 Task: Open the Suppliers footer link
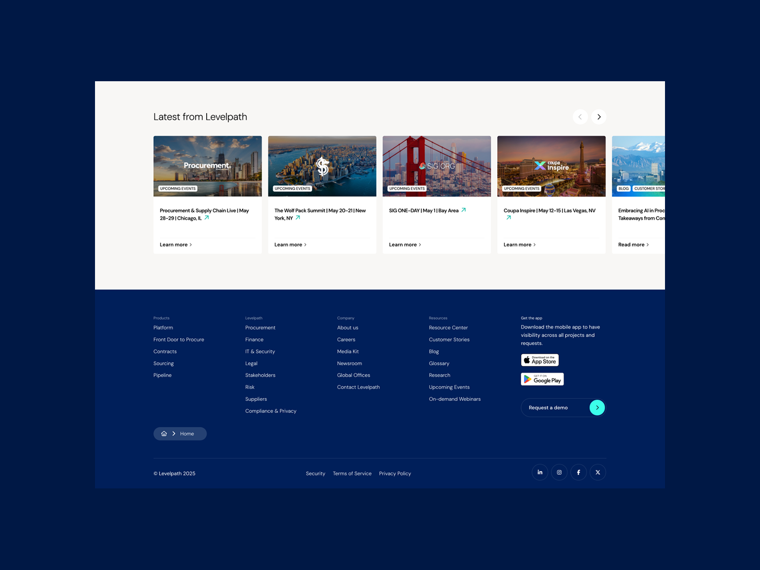[x=256, y=399]
